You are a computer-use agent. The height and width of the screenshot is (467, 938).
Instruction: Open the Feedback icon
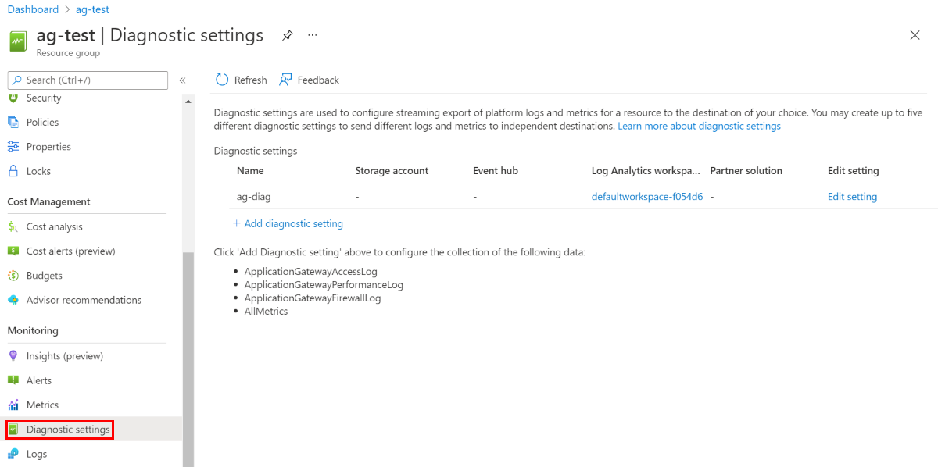[283, 80]
